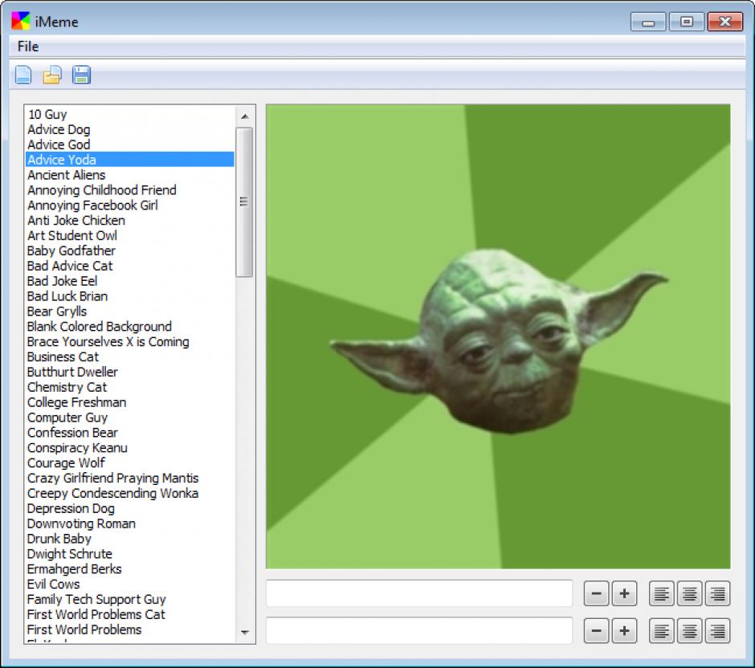The height and width of the screenshot is (668, 755).
Task: Click the Save floppy disk icon
Action: 81,75
